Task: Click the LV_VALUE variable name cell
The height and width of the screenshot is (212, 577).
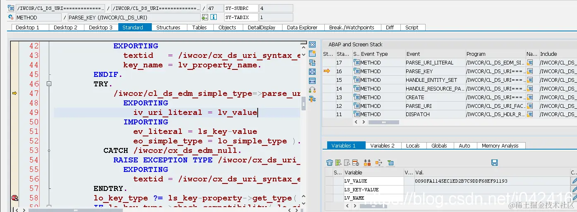Action: point(373,181)
